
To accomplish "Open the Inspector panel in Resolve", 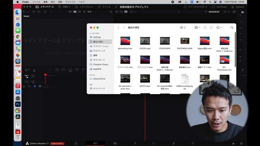I will click(238, 7).
